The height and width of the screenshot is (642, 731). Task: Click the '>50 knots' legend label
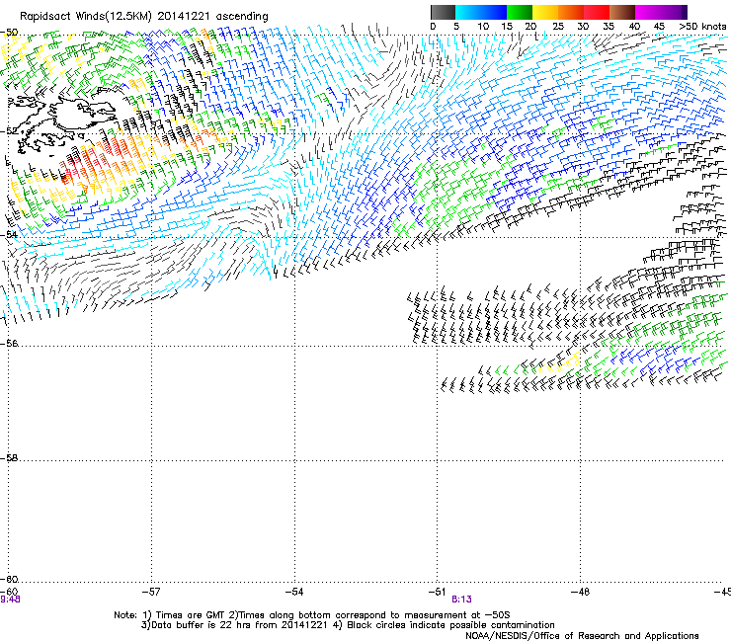[702, 27]
